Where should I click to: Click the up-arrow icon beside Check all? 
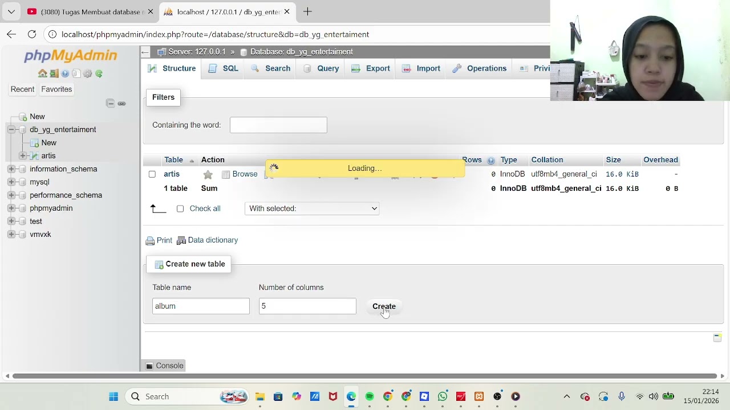(158, 209)
